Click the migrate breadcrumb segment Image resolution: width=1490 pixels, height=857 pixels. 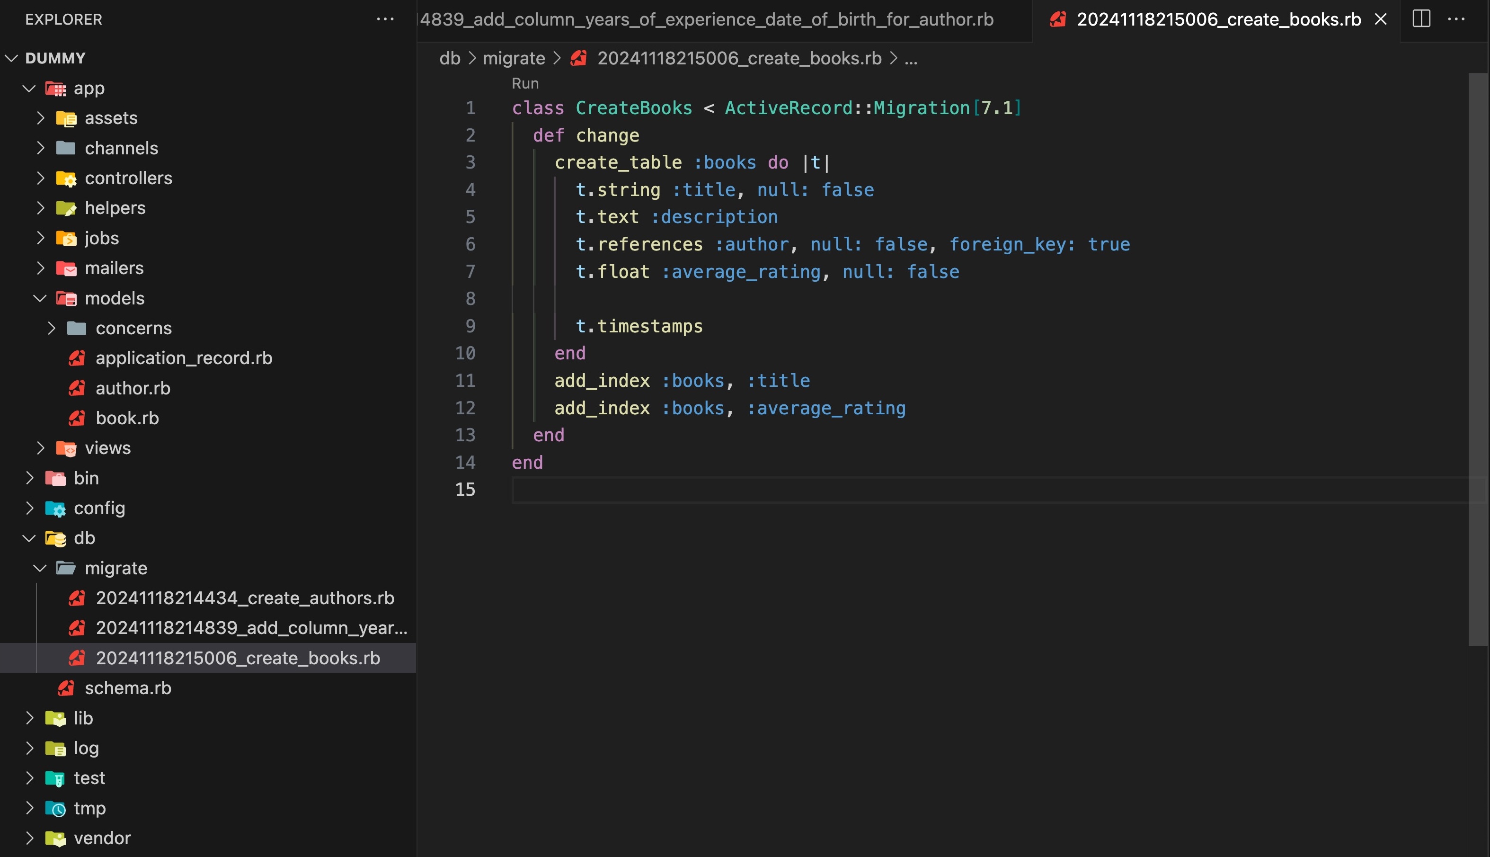pyautogui.click(x=514, y=58)
